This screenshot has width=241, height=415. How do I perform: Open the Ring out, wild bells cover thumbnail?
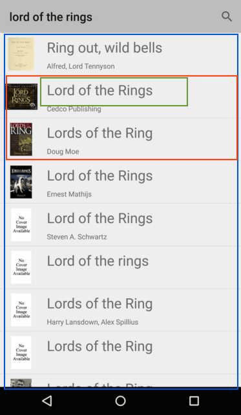click(x=21, y=54)
